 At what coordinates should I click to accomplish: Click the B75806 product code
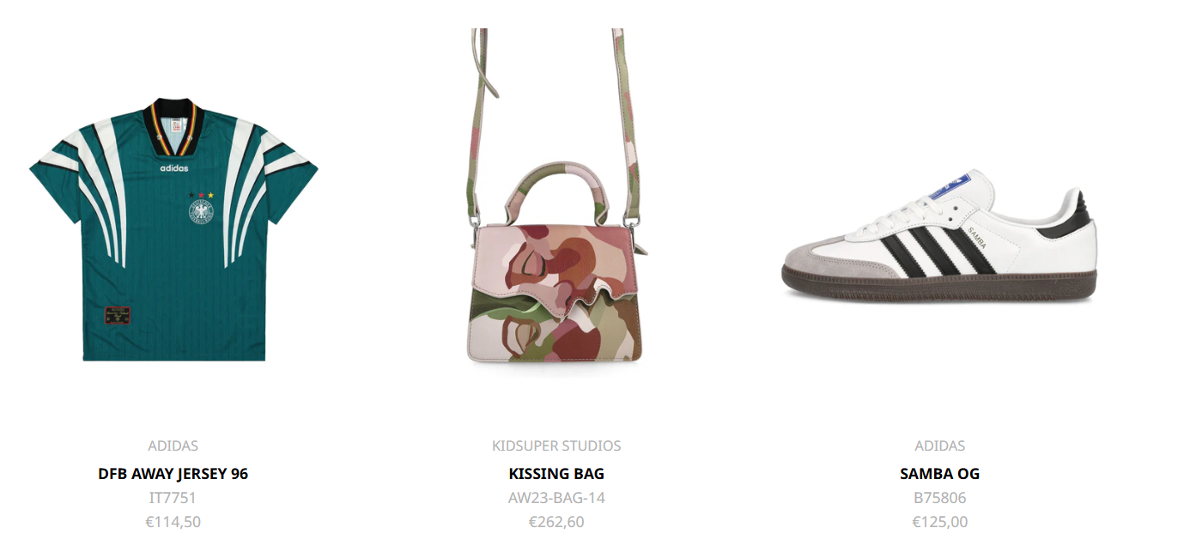pos(940,498)
